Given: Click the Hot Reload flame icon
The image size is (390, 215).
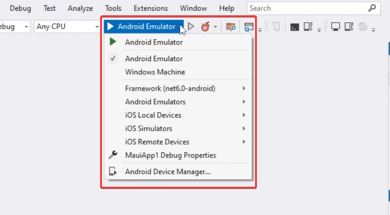Looking at the screenshot, I should pyautogui.click(x=205, y=26).
